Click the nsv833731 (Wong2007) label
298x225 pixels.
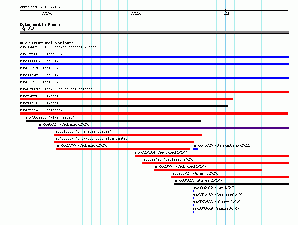click(x=40, y=68)
